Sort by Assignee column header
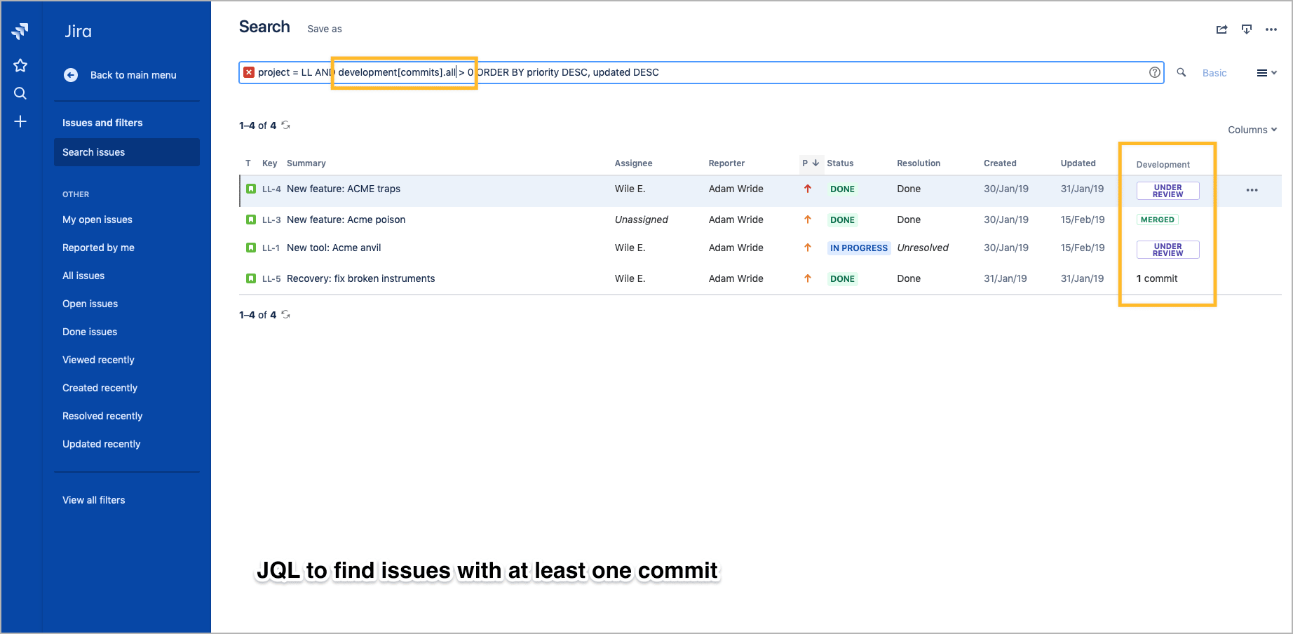This screenshot has height=634, width=1293. [634, 163]
